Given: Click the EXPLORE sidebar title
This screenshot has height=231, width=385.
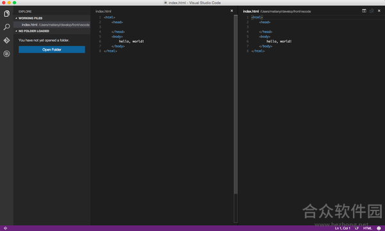Looking at the screenshot, I should click(25, 12).
